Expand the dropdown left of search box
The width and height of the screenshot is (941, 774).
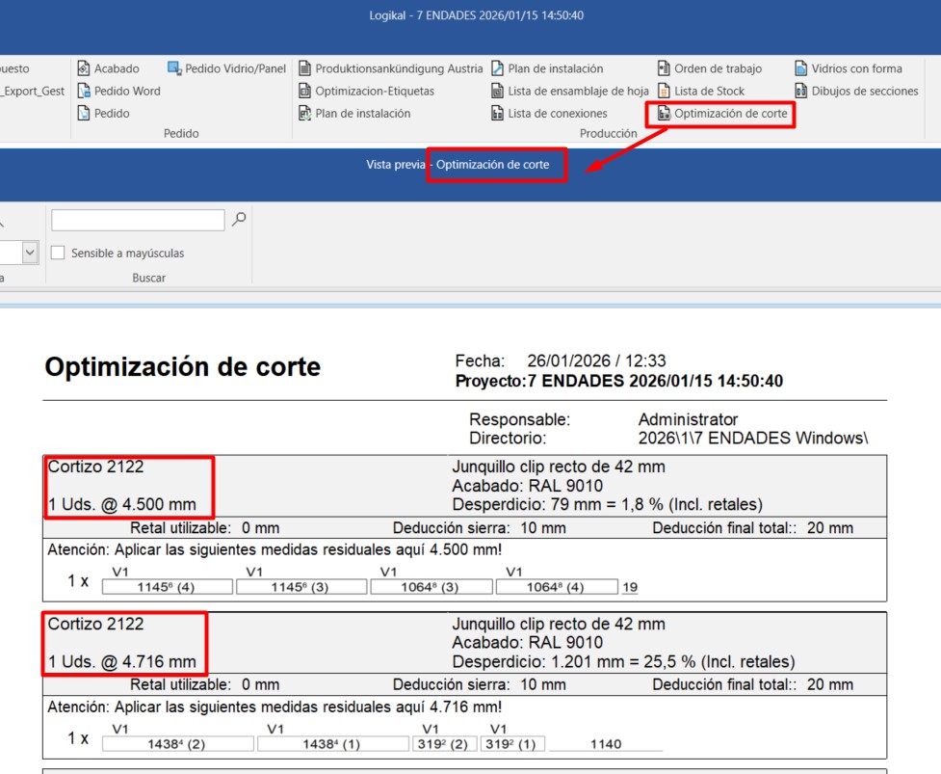coord(29,253)
